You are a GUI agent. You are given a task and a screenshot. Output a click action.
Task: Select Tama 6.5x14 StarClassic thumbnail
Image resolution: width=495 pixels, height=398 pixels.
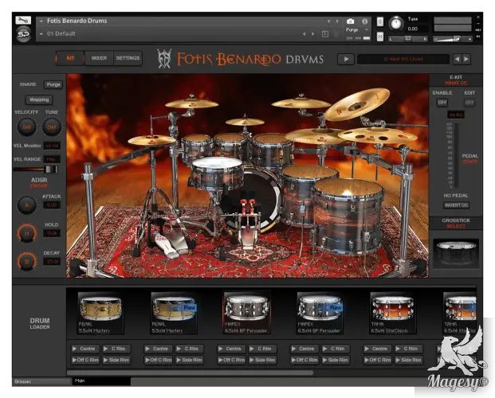[x=393, y=313]
